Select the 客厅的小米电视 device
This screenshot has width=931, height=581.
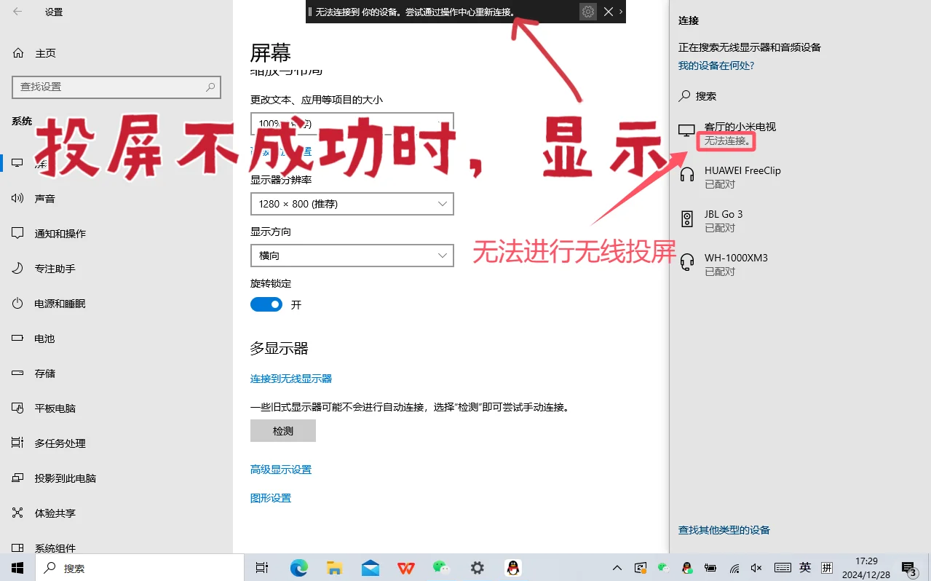740,127
